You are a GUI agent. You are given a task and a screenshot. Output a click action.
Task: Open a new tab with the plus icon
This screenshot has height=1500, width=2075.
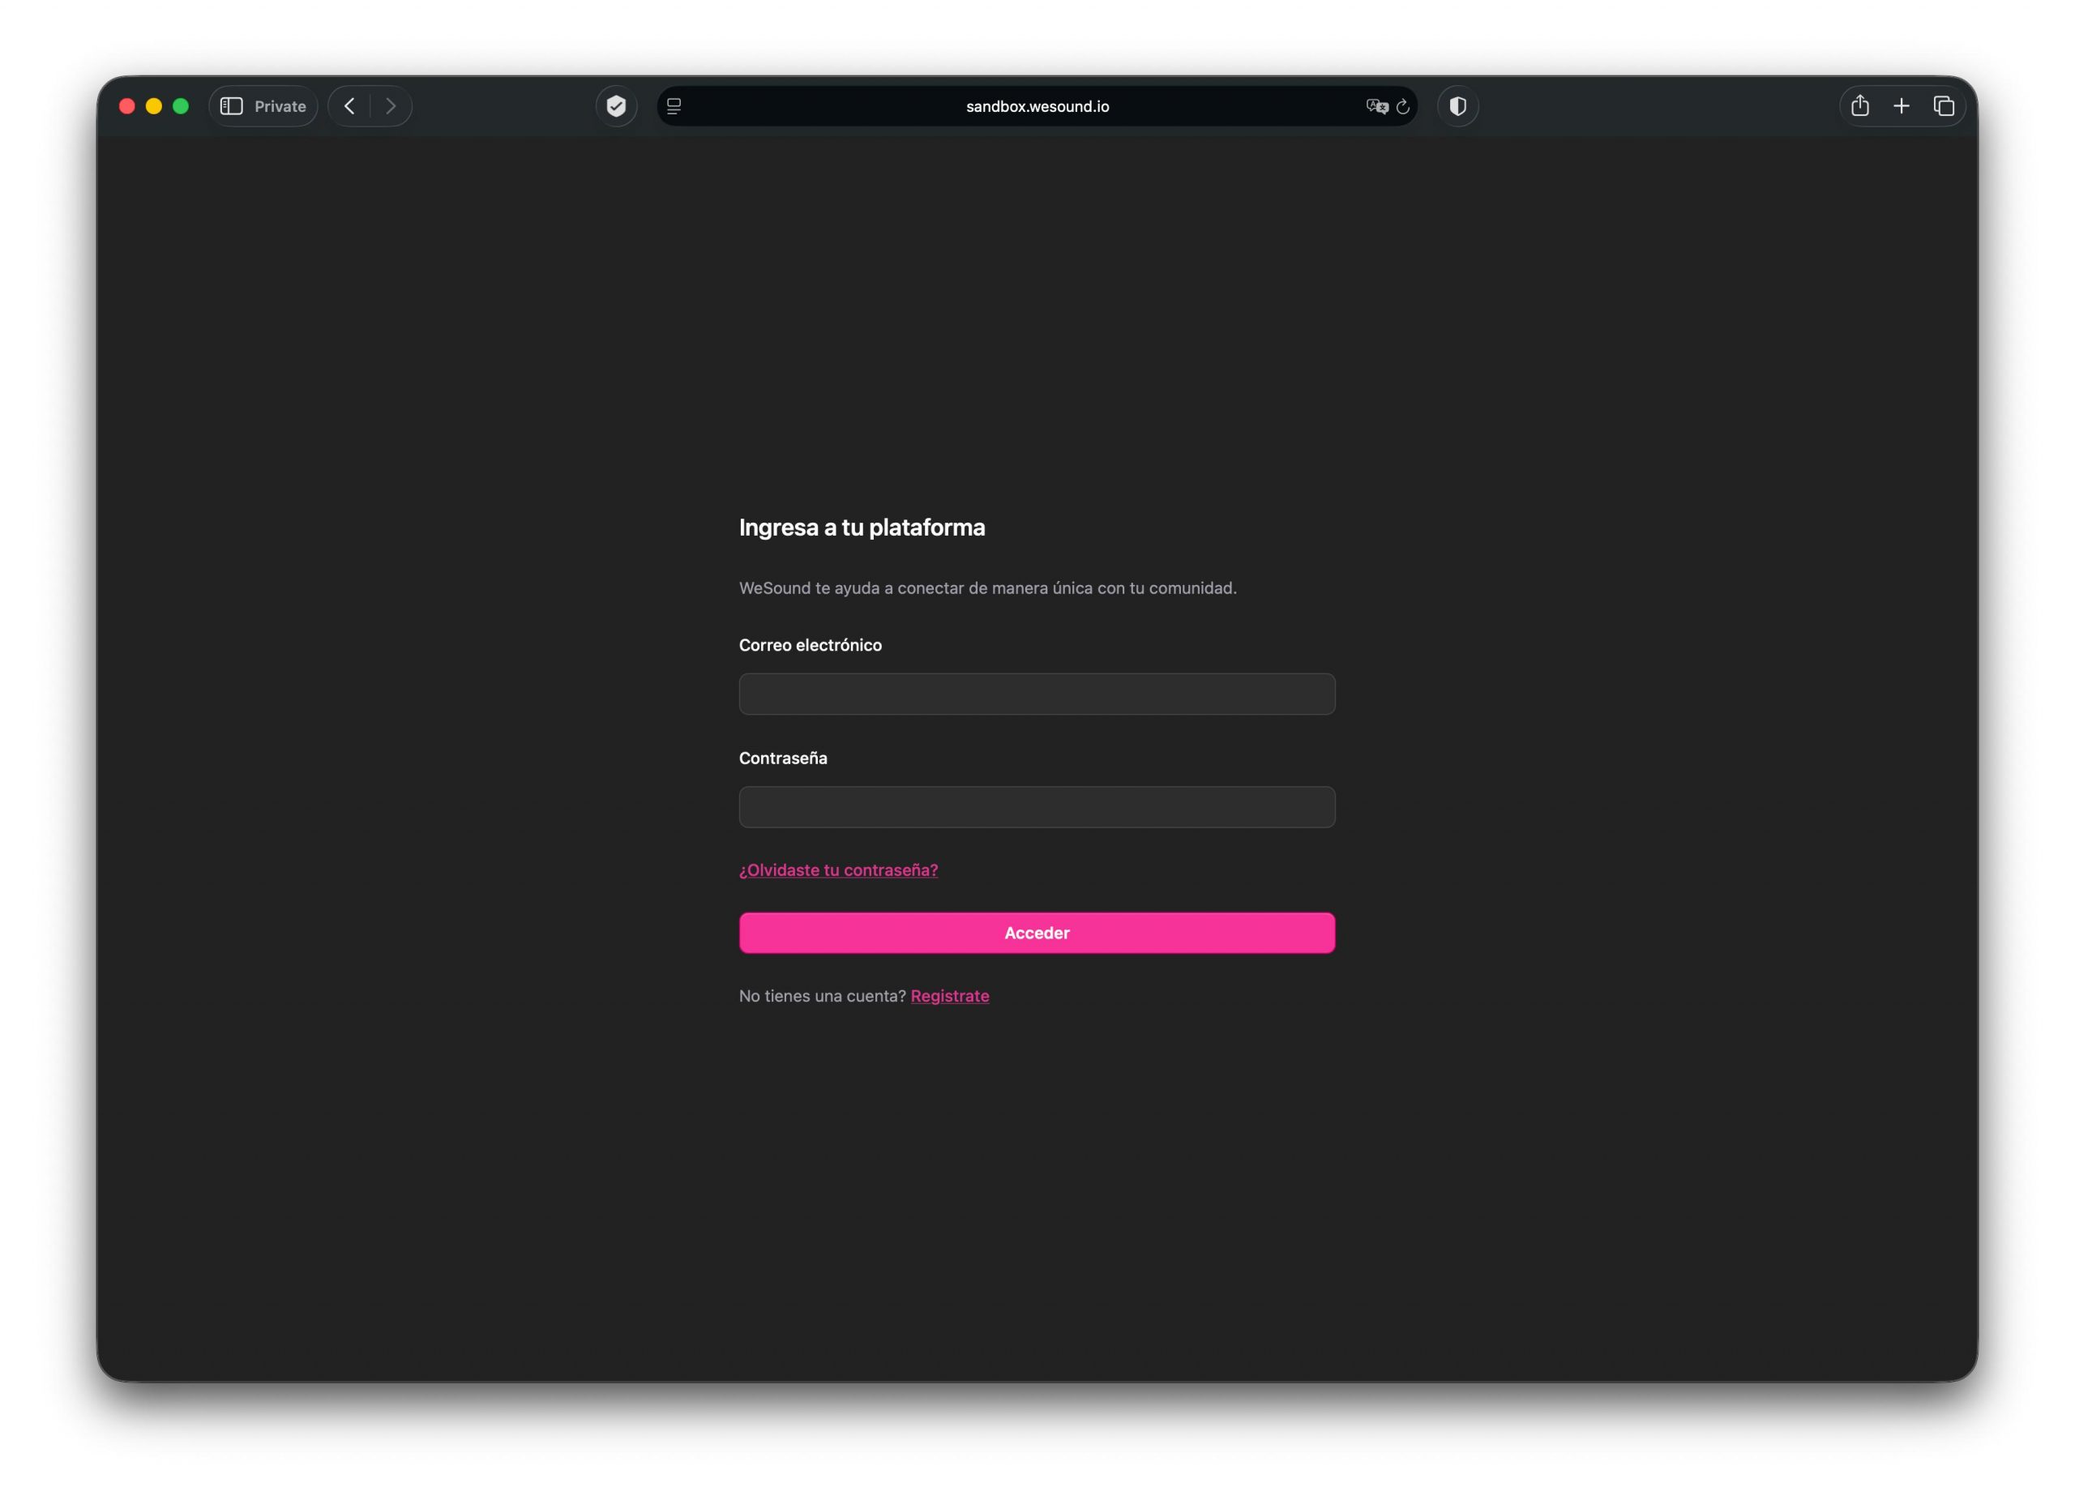point(1902,105)
